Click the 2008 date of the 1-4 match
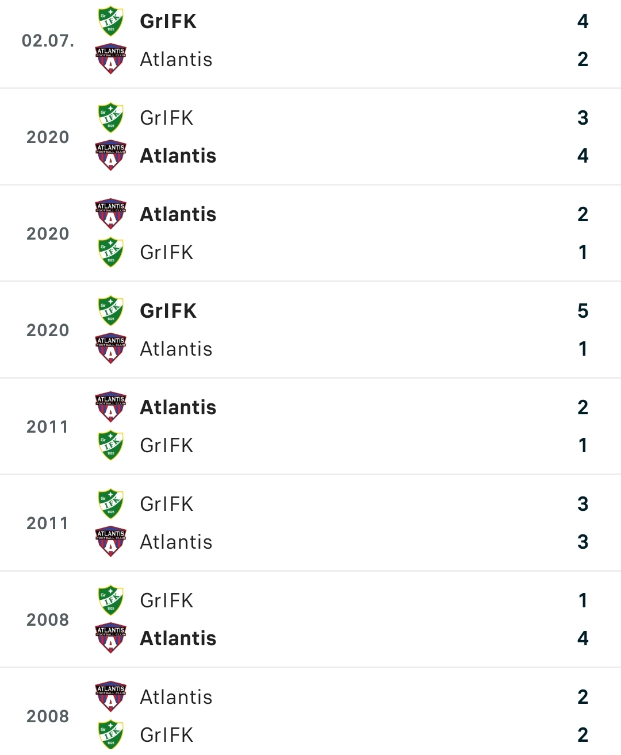The width and height of the screenshot is (621, 755). 48,619
